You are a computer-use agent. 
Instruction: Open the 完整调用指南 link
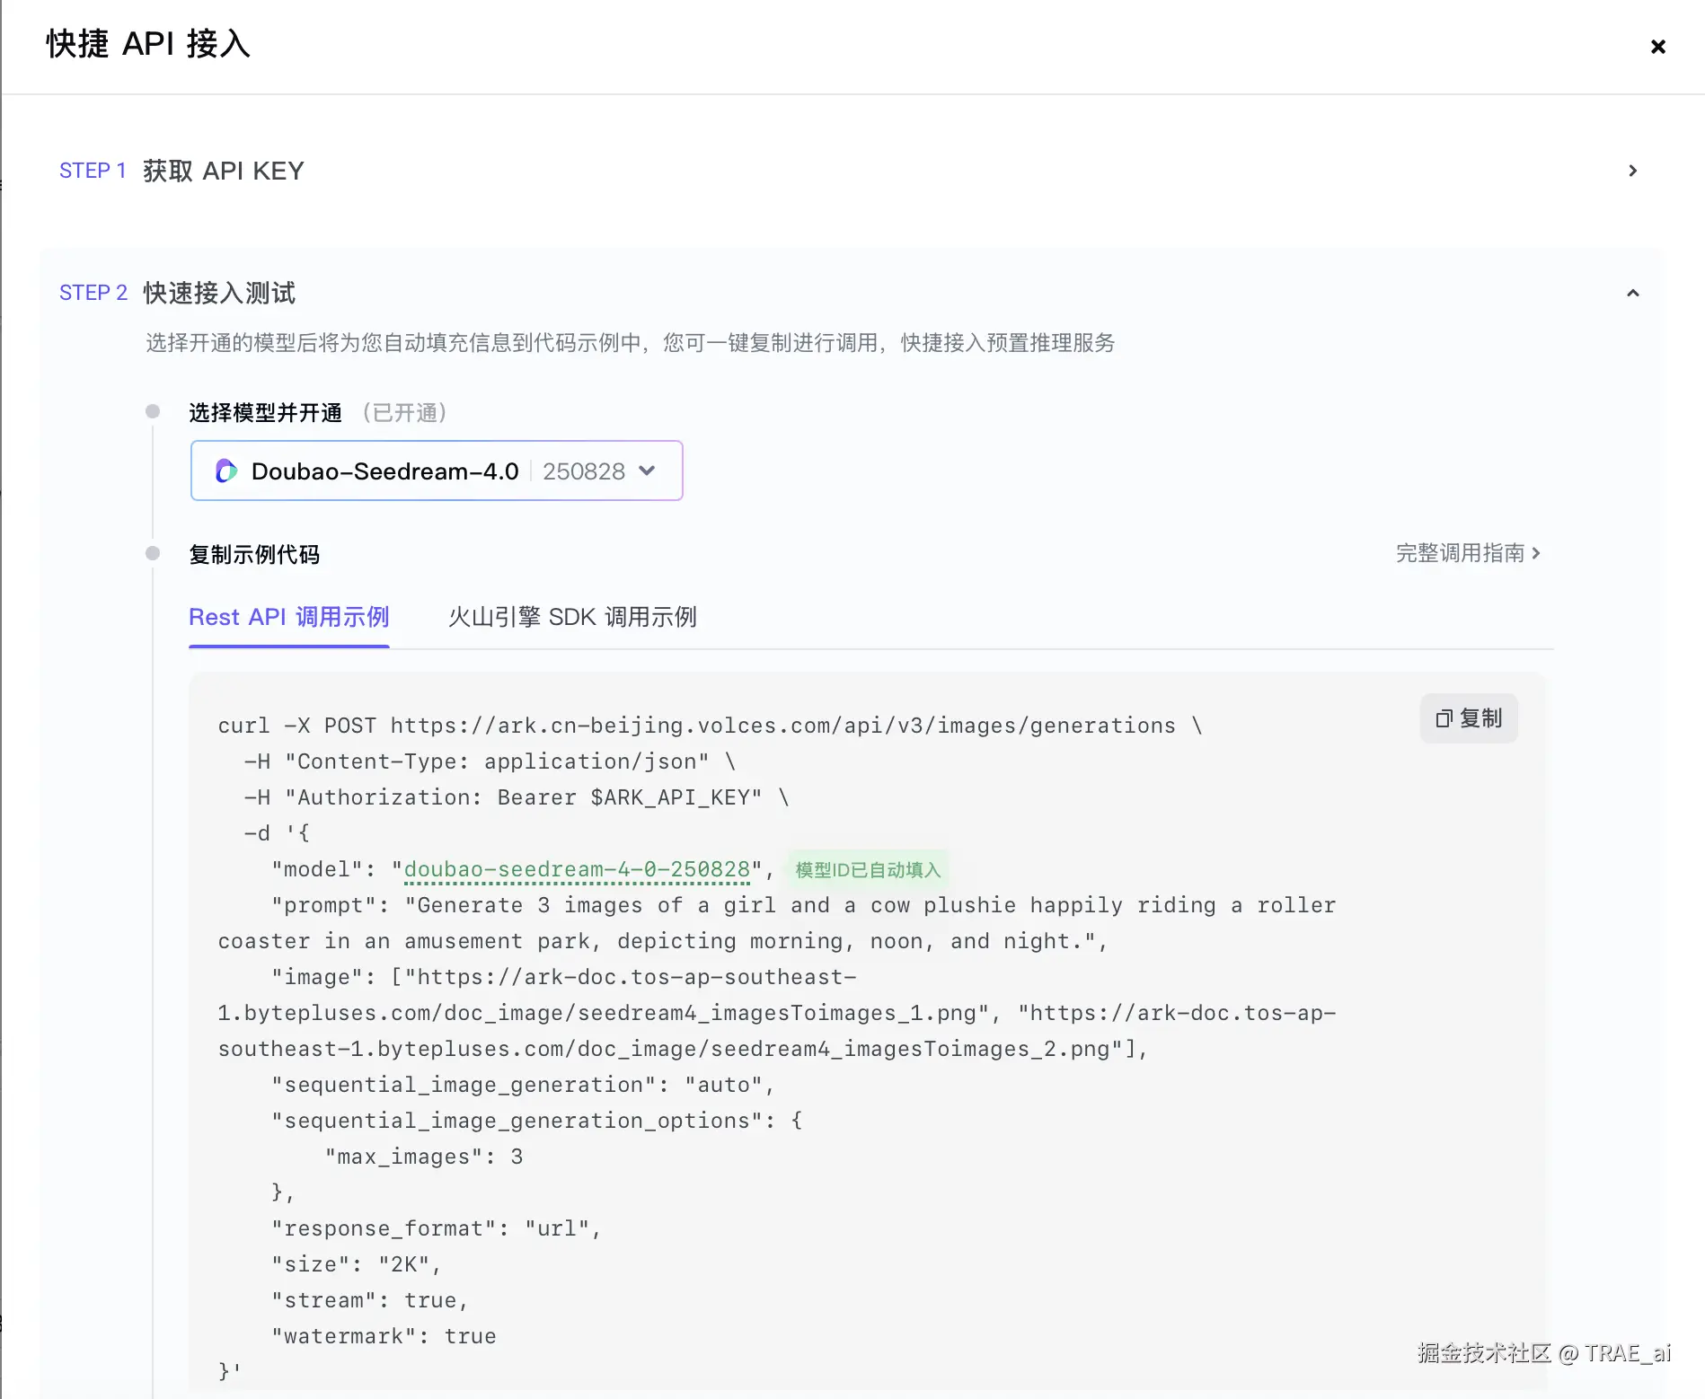pyautogui.click(x=1468, y=553)
